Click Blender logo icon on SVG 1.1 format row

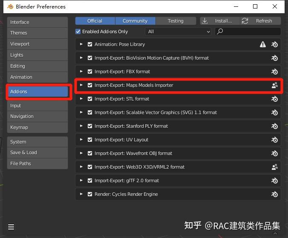pyautogui.click(x=275, y=112)
